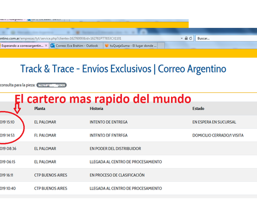Click 'EL PALOMAR' in the 06:15 row
Viewport: 257px width, 202px height.
click(45, 162)
